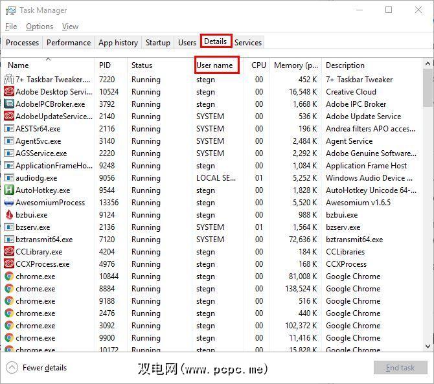
Task: Select memory value 72,636 K
Action: tap(303, 240)
